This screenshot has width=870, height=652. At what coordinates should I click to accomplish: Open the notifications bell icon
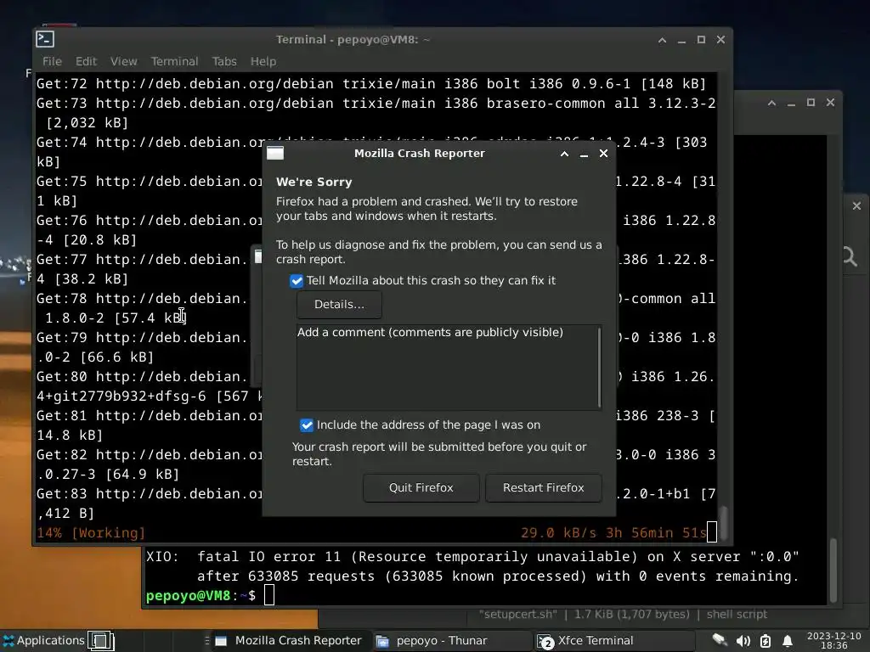788,642
